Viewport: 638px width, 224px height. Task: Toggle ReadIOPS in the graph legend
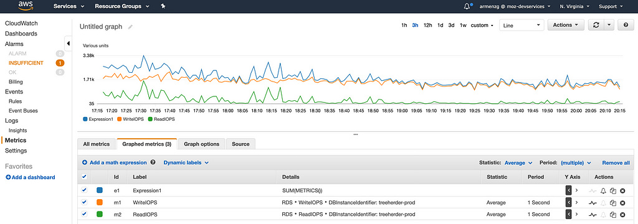(x=161, y=119)
